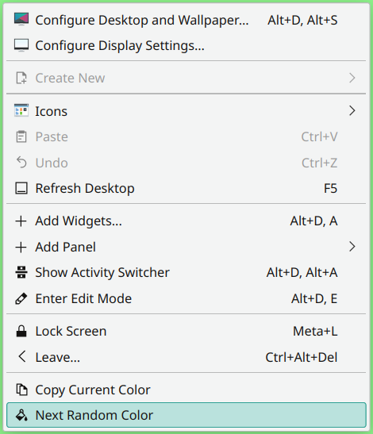Click the Alt+D, Alt+A shortcut label
Image resolution: width=373 pixels, height=434 pixels.
click(302, 273)
